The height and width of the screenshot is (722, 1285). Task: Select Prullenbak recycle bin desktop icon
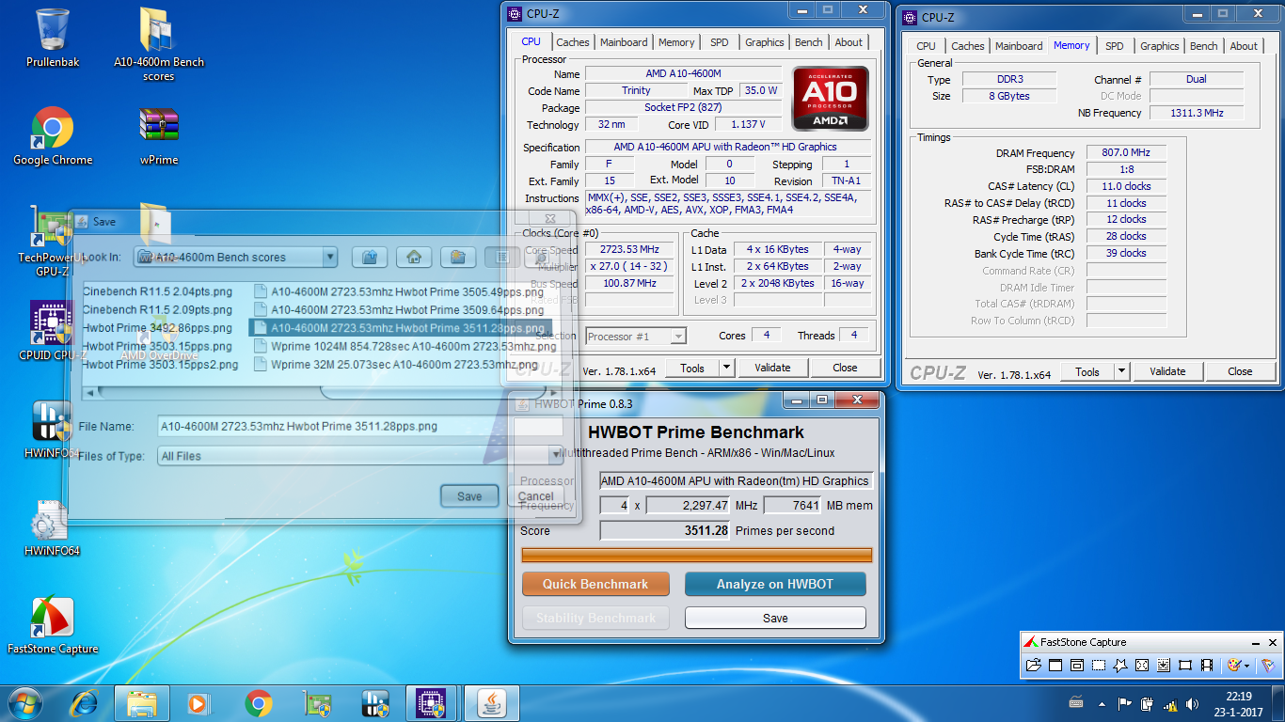pos(53,38)
